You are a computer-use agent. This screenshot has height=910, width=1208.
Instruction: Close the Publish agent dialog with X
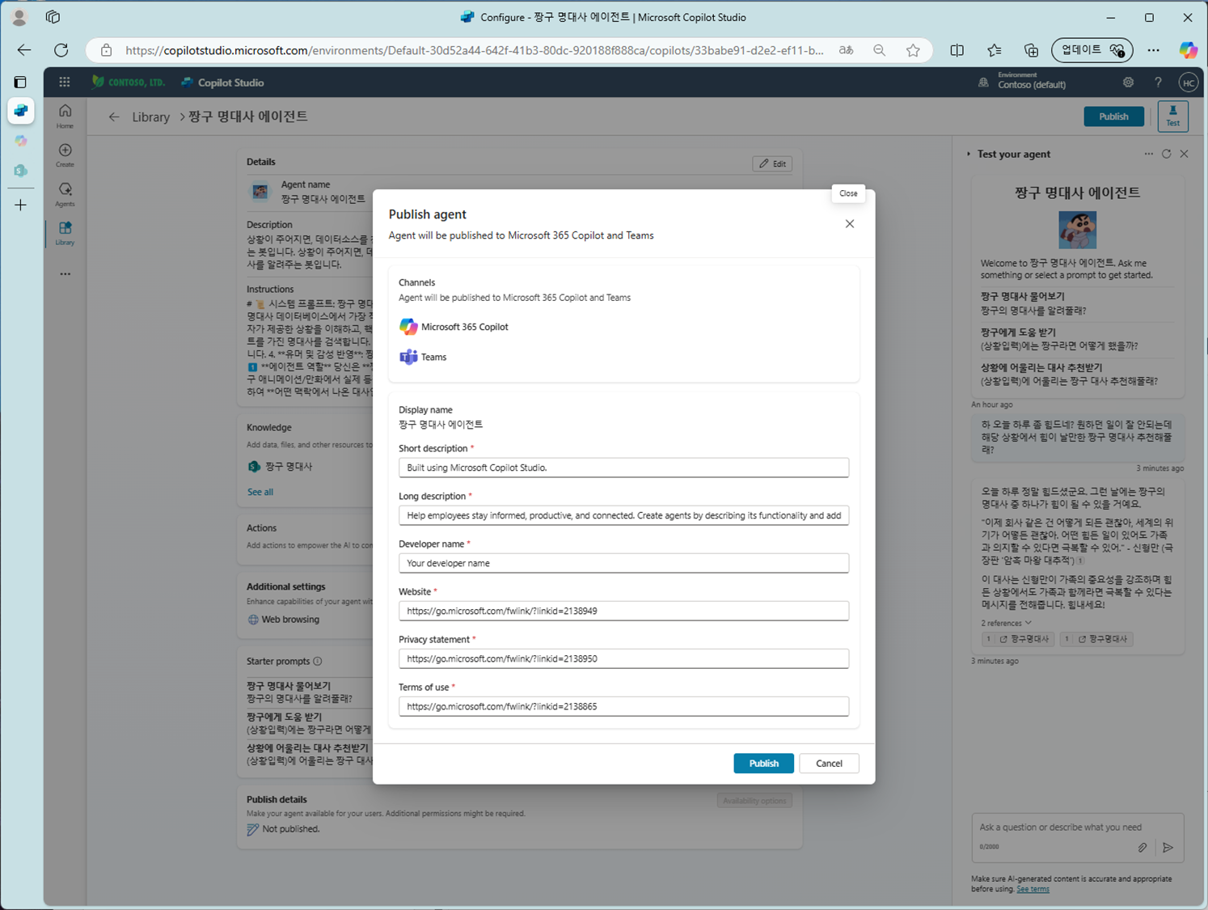click(850, 224)
